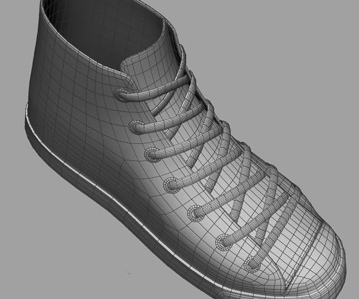This screenshot has height=299, width=359.
Task: Select the bottom lace eyelet nearest the toe
Action: (x=225, y=242)
